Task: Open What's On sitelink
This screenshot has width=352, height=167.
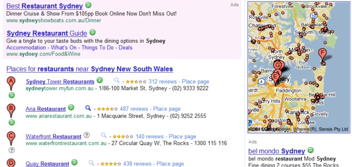Action: [64, 48]
